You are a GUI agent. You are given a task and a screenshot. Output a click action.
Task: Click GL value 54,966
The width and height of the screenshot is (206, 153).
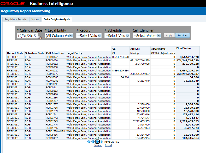(x=125, y=77)
